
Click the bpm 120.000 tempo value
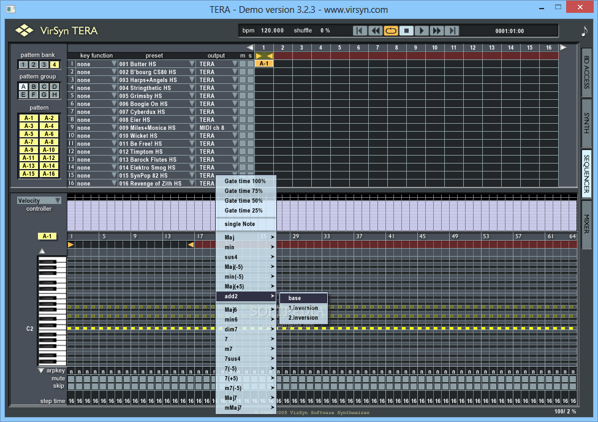[272, 31]
